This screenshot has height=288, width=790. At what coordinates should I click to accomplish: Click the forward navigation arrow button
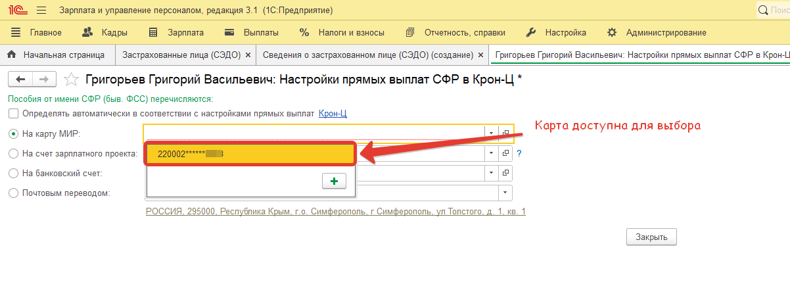(x=43, y=79)
